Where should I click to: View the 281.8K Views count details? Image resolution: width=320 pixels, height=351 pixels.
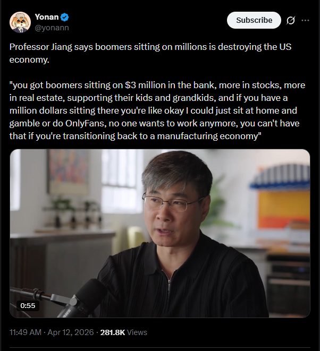123,332
